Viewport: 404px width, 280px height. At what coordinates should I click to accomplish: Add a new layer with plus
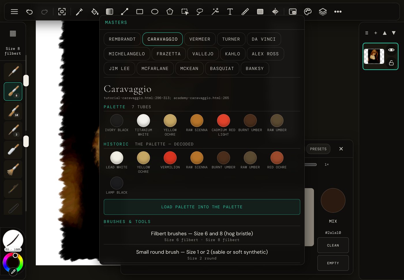[375, 33]
